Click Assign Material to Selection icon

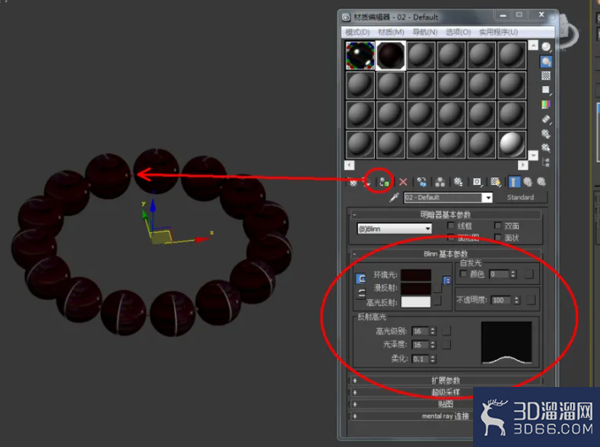[x=384, y=183]
